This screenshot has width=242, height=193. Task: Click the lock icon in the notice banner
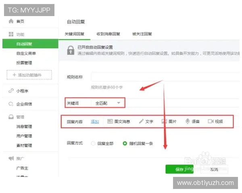point(71,50)
